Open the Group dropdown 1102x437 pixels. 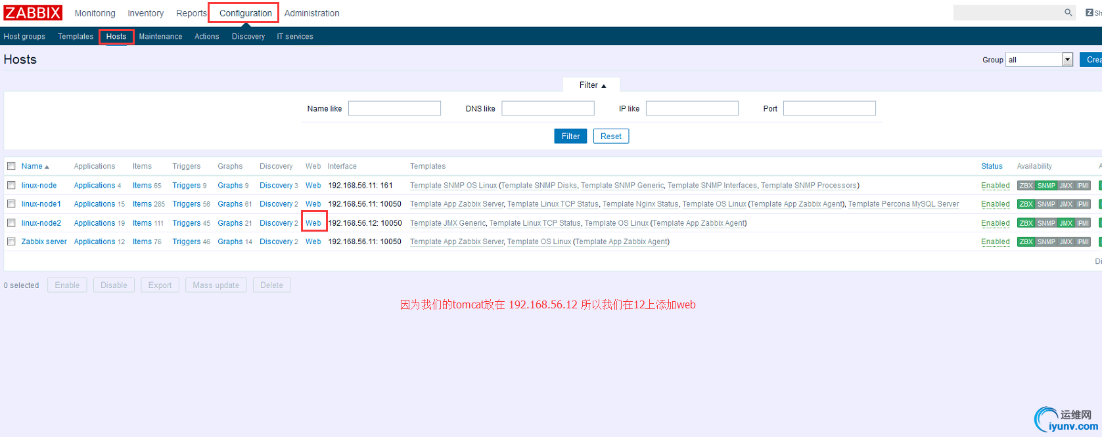tap(1039, 60)
